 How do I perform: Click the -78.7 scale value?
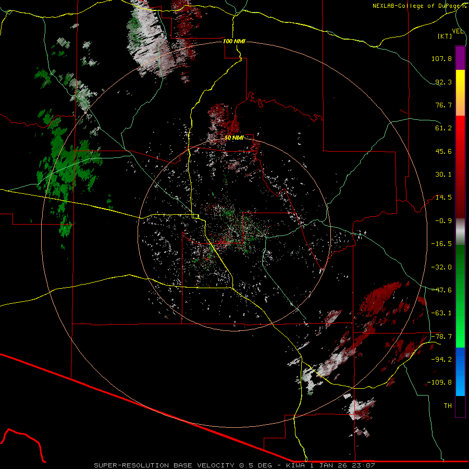[x=441, y=337]
